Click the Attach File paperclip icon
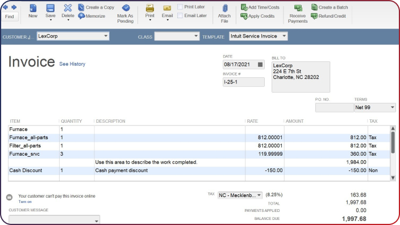The height and width of the screenshot is (225, 400). click(x=225, y=8)
